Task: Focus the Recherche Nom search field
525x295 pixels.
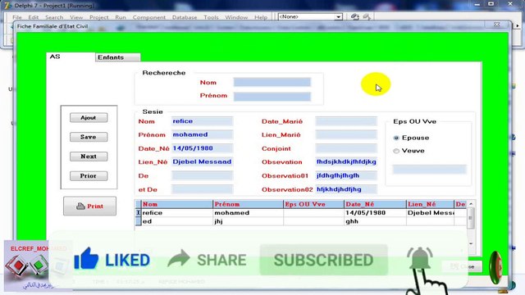Action: click(x=272, y=82)
